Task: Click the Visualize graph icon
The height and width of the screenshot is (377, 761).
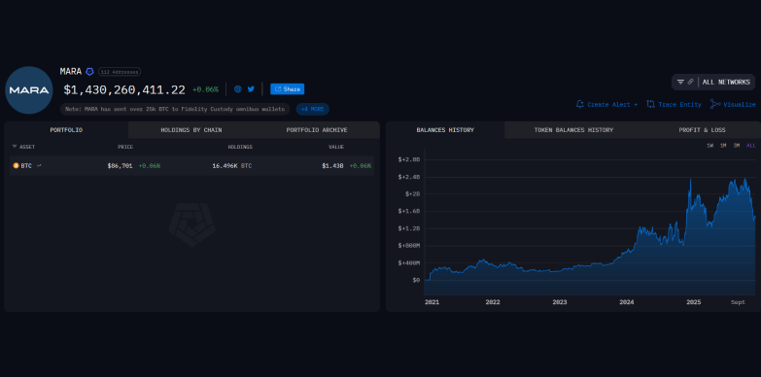Action: tap(715, 104)
